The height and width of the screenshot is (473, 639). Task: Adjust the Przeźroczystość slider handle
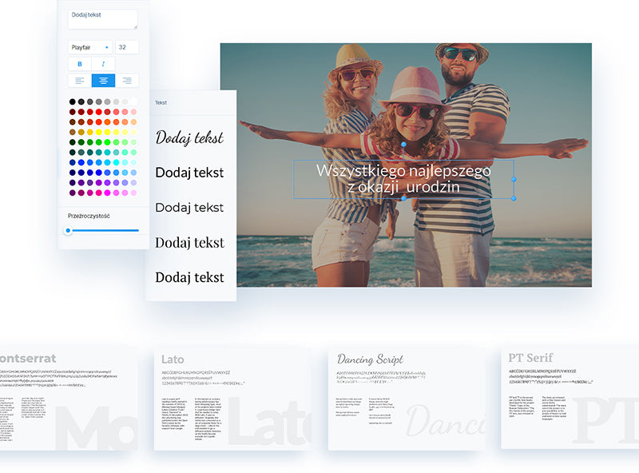pos(68,230)
